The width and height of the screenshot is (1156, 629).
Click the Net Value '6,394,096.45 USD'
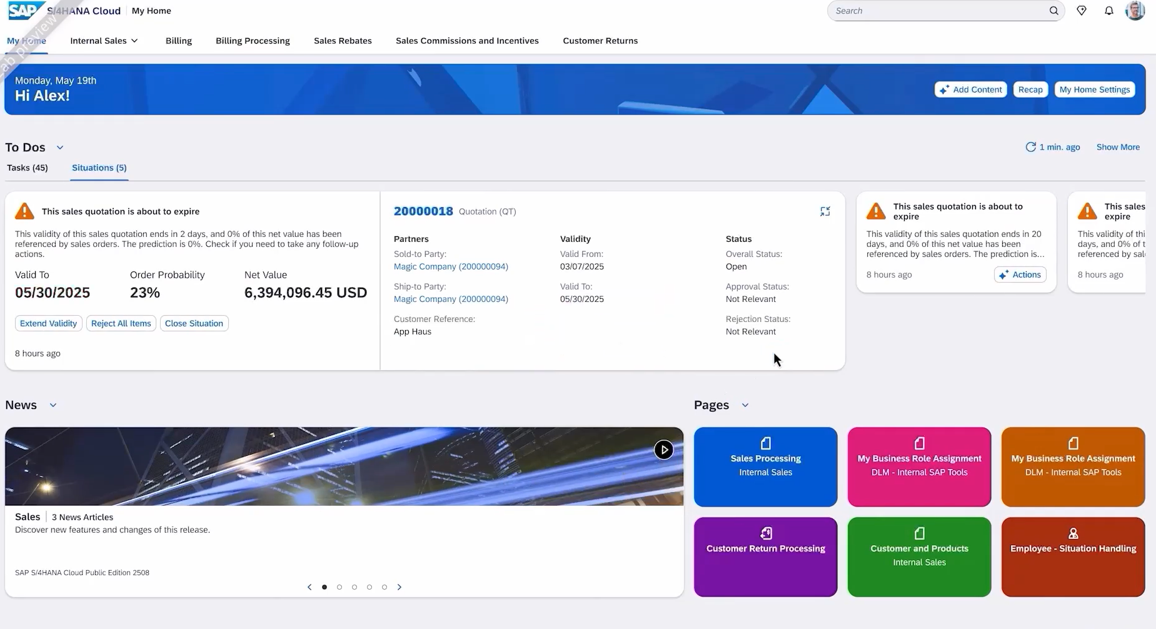tap(306, 293)
